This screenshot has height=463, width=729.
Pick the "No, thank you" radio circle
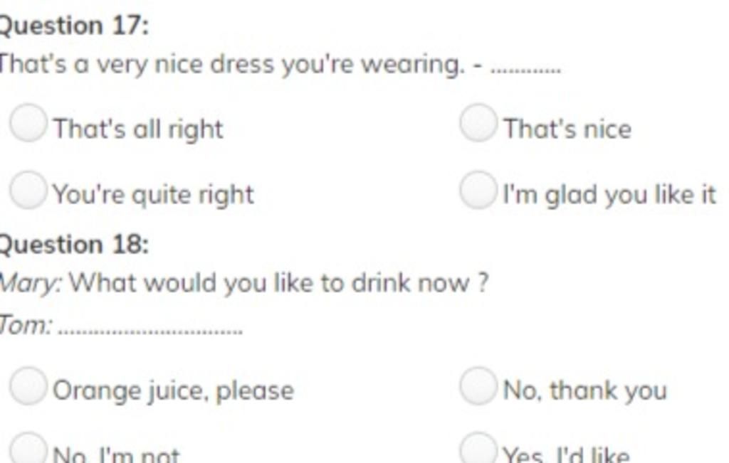pos(478,386)
